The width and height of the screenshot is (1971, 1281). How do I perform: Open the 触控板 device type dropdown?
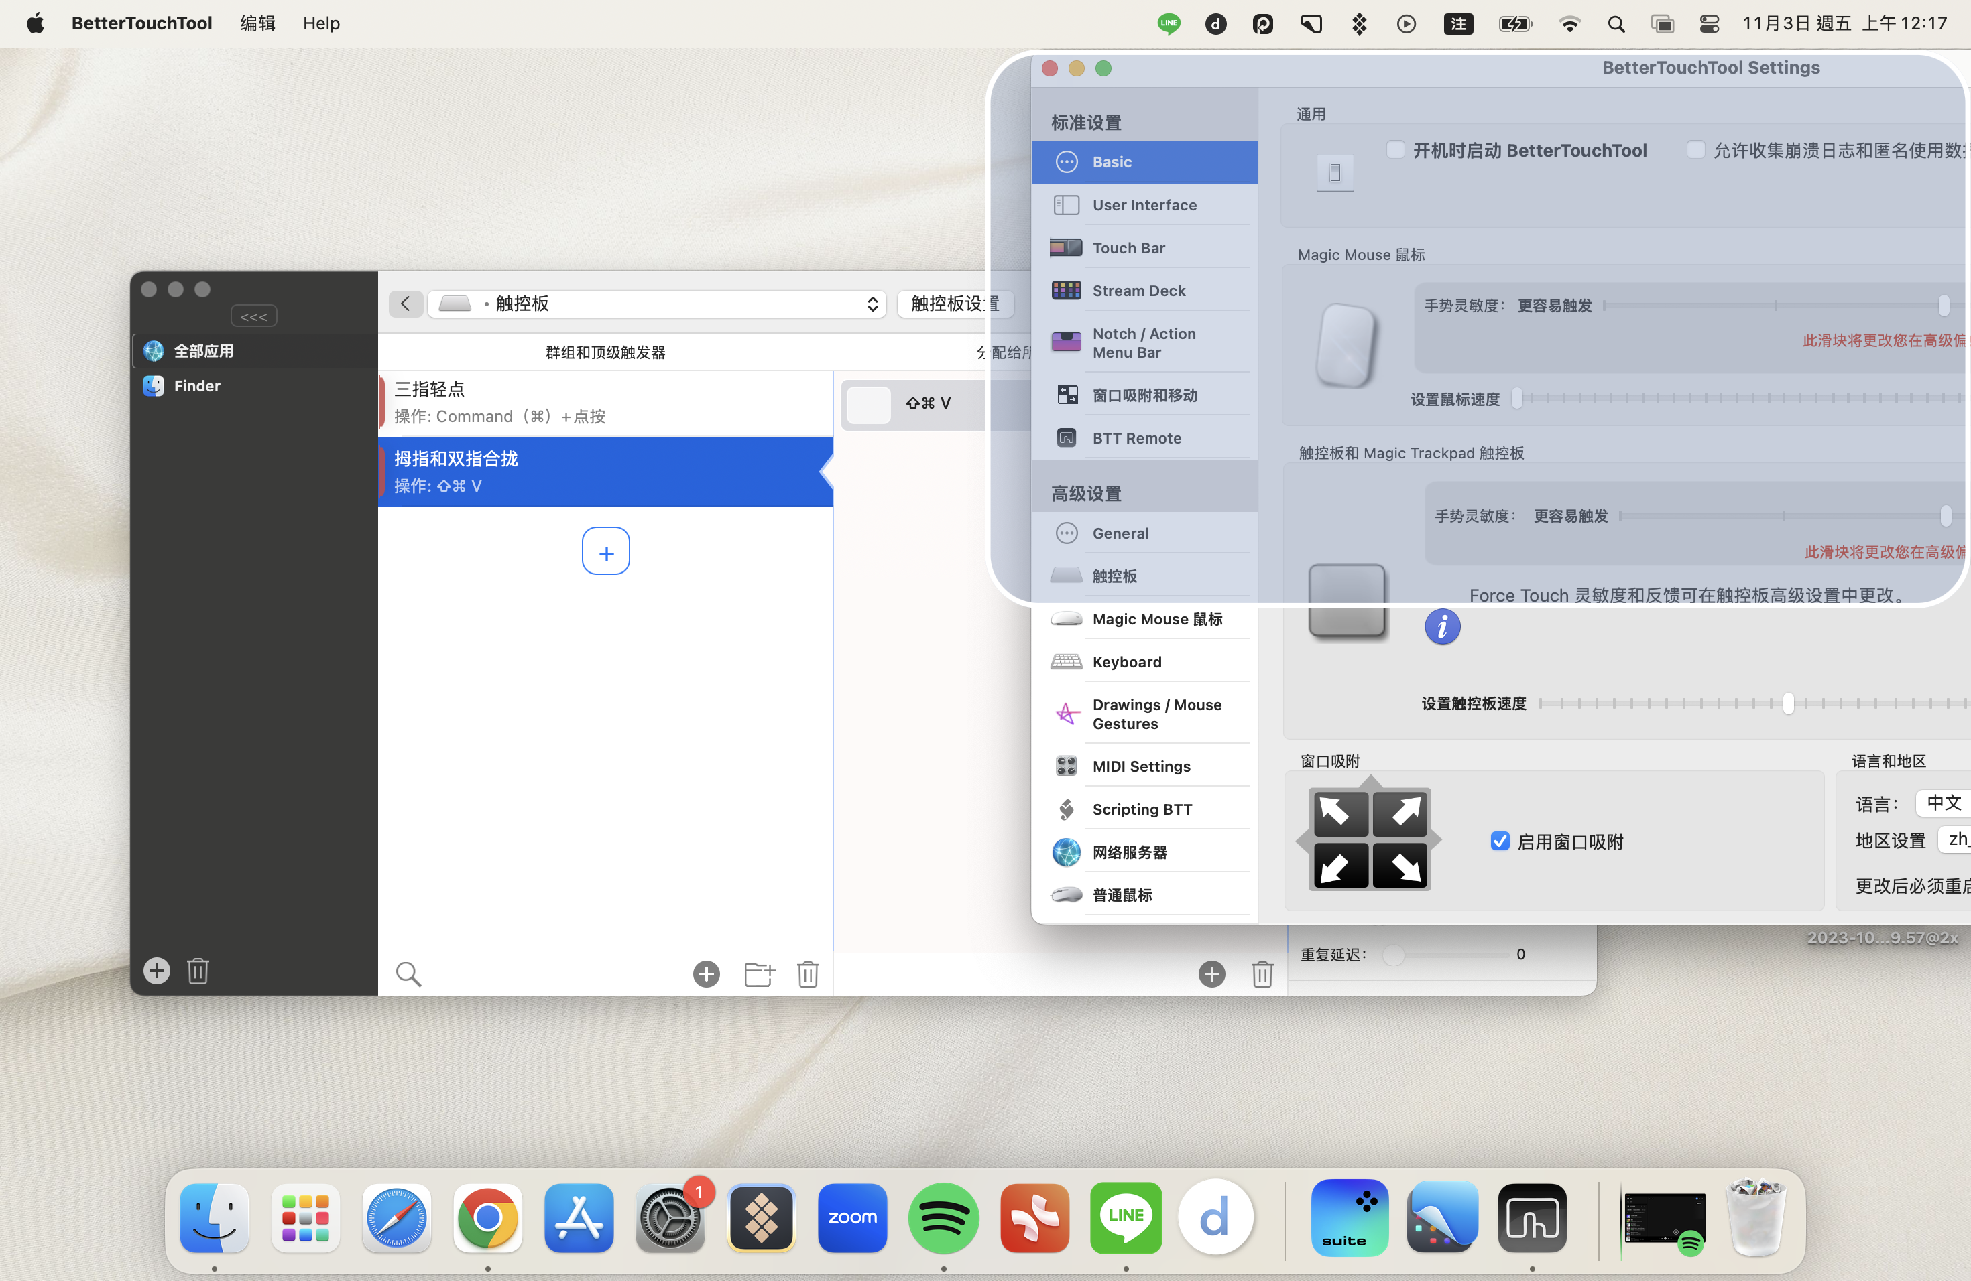click(658, 304)
